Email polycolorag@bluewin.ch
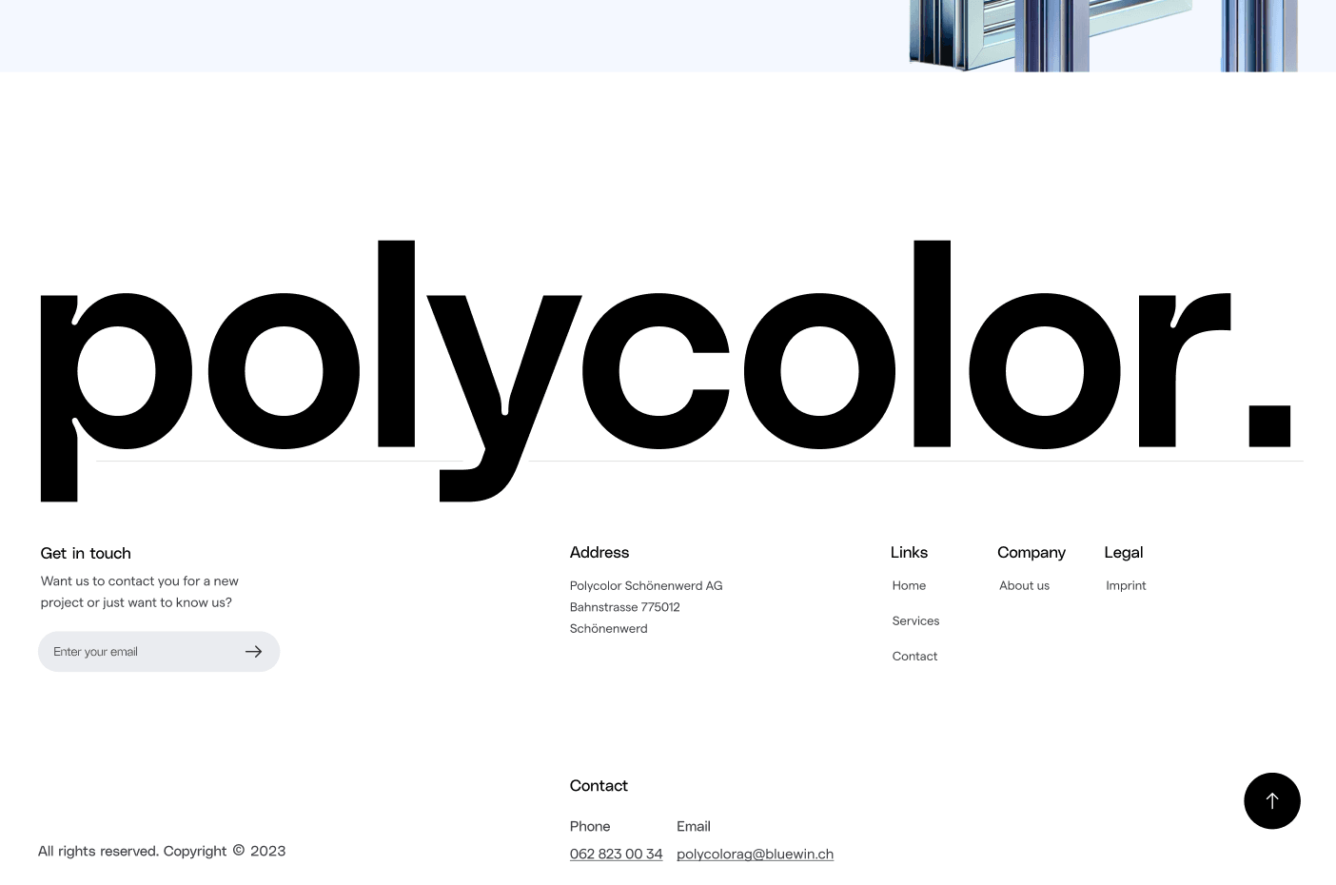The image size is (1336, 885). 755,855
